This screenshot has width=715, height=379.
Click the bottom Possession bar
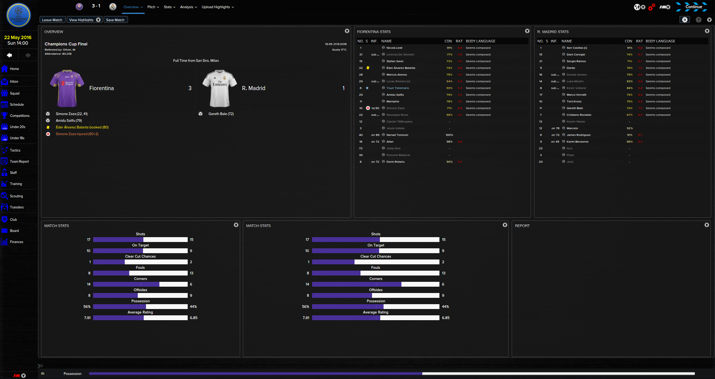click(x=392, y=373)
